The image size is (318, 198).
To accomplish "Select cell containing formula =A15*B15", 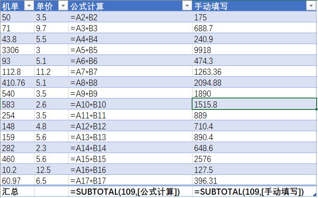I will click(131, 159).
